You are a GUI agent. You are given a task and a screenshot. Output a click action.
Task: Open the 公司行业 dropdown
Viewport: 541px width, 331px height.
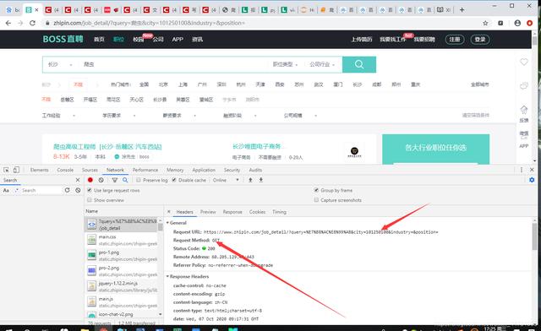click(322, 64)
